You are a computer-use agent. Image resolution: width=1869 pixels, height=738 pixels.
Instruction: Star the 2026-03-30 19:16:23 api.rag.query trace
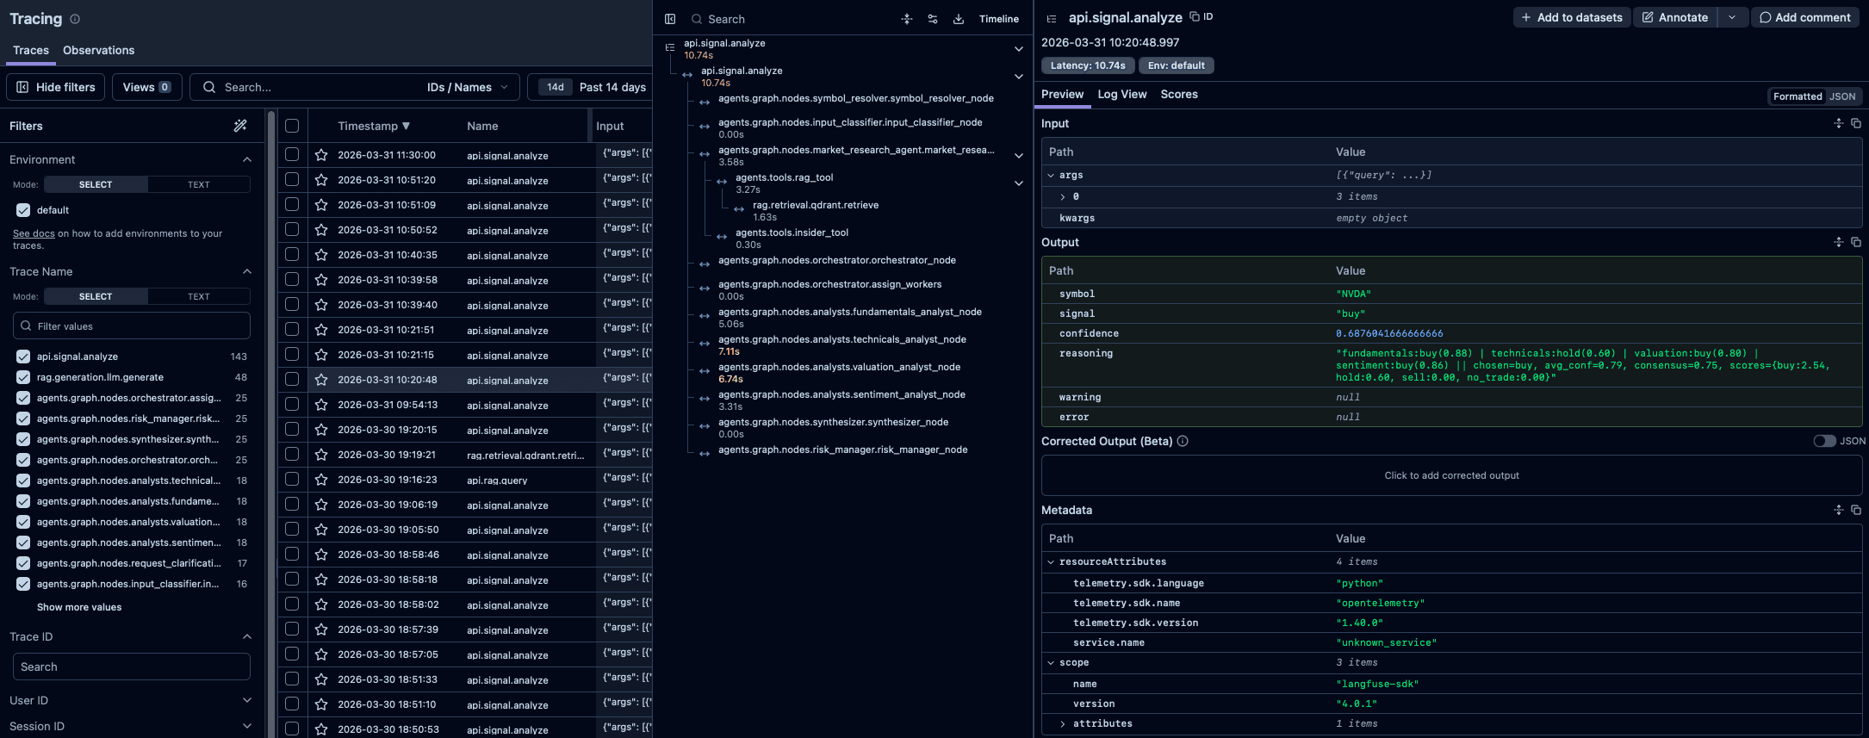[x=321, y=480]
